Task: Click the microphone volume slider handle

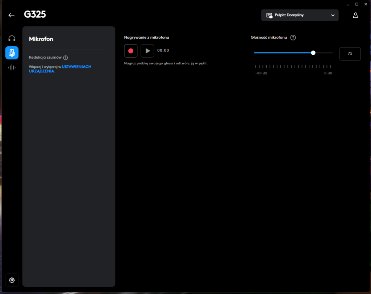Action: 313,53
